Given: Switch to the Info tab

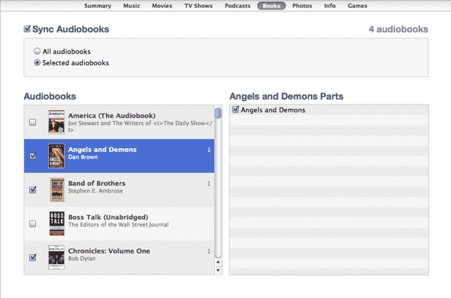Looking at the screenshot, I should tap(330, 6).
